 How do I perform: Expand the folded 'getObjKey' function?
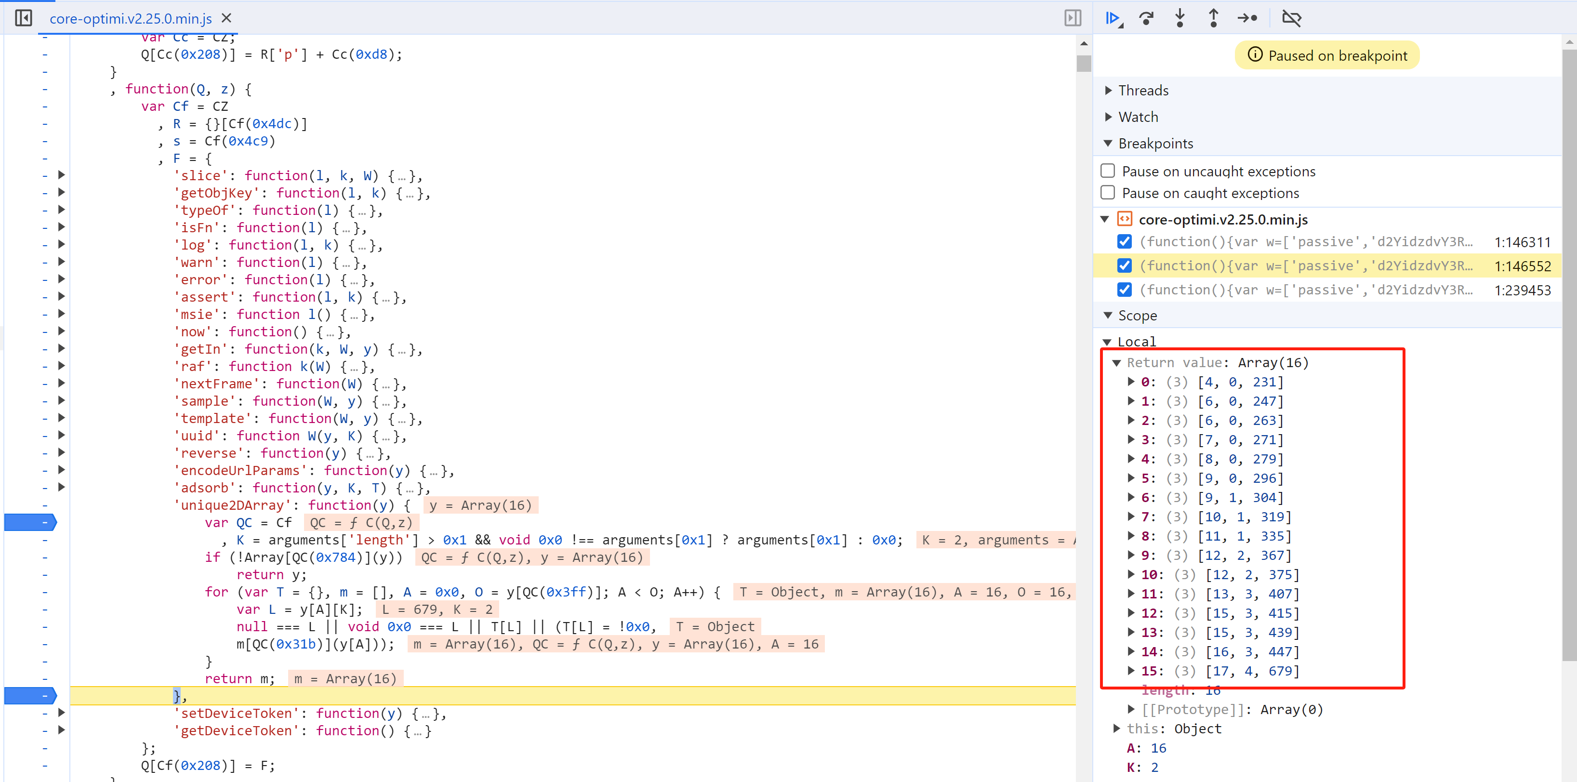click(x=61, y=192)
